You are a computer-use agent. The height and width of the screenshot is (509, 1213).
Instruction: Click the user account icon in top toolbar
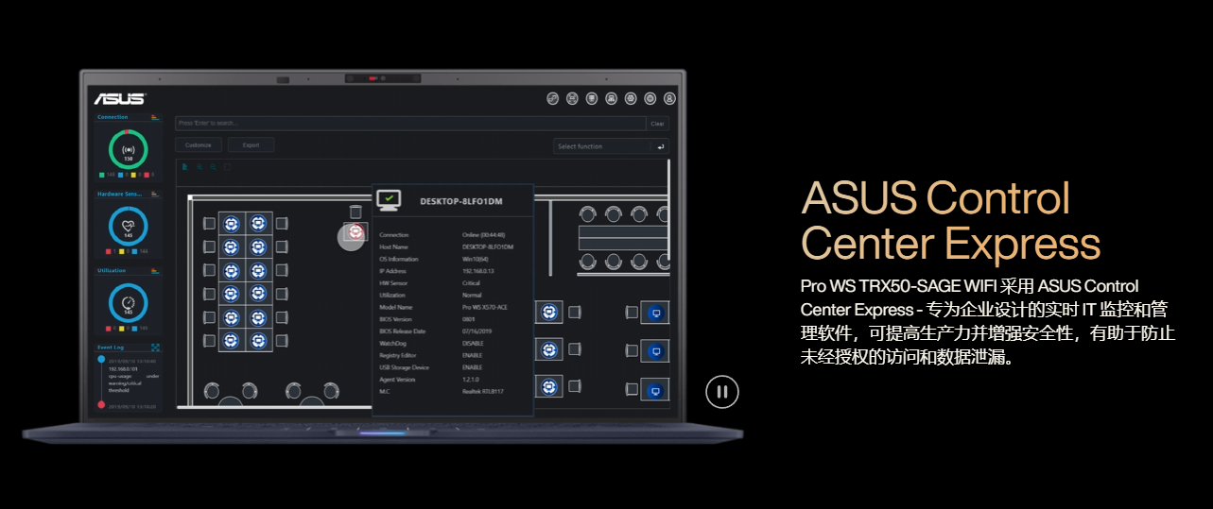[669, 98]
